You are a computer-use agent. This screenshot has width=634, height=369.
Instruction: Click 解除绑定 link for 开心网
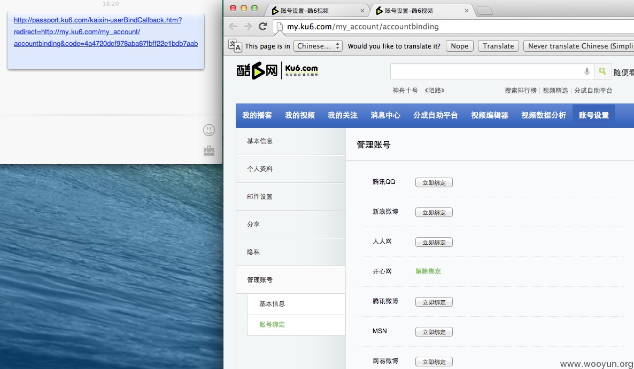tap(428, 271)
